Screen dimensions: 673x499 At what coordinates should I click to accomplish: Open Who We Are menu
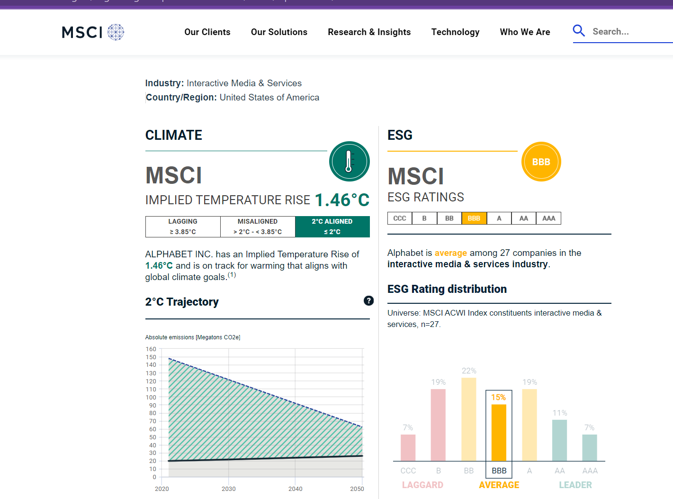click(x=525, y=32)
